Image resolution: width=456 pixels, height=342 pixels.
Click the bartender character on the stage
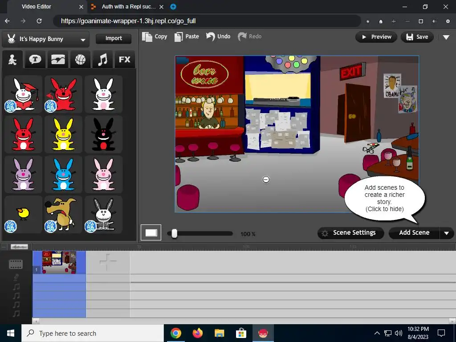208,114
